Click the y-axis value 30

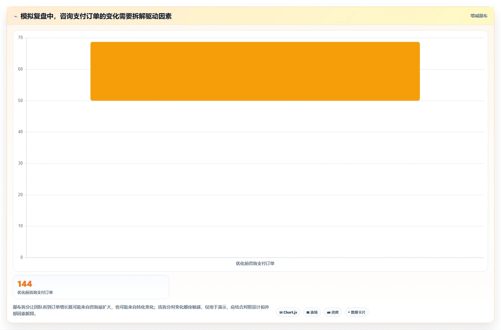point(20,163)
